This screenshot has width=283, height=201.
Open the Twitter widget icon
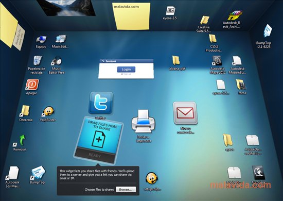(x=101, y=103)
